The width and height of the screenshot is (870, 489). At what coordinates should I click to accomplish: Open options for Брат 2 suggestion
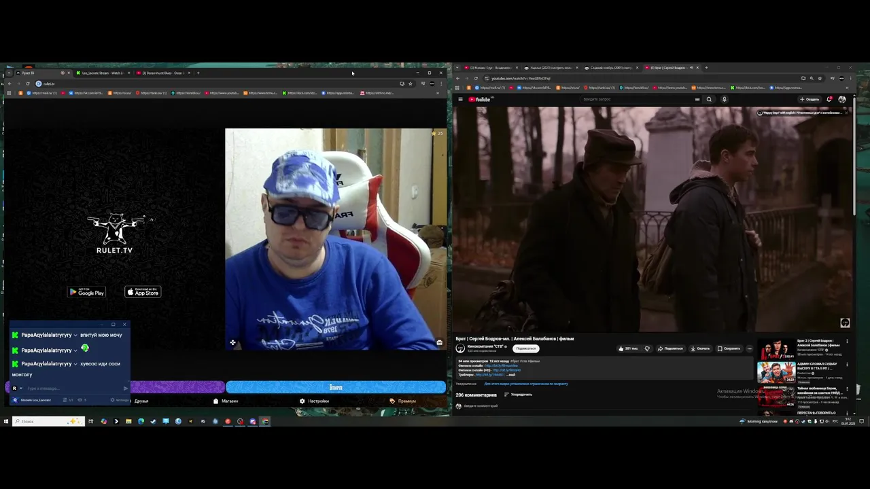click(x=847, y=341)
